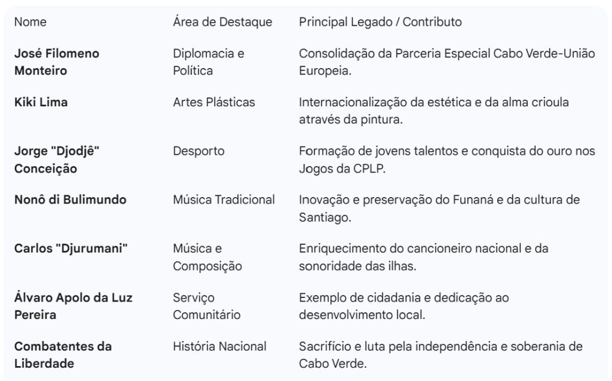The width and height of the screenshot is (612, 381).
Task: Select the name José Filomeno Monteiro
Action: pos(57,62)
